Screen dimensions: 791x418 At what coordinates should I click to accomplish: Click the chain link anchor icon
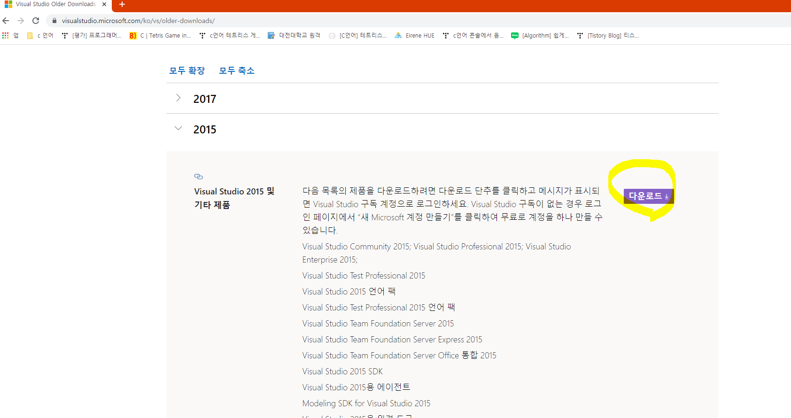[198, 177]
